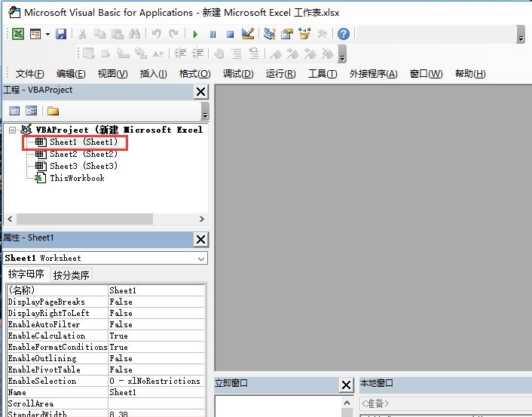Click the Outdent icon in edit toolbar
Image resolution: width=532 pixels, height=417 pixels.
click(197, 54)
